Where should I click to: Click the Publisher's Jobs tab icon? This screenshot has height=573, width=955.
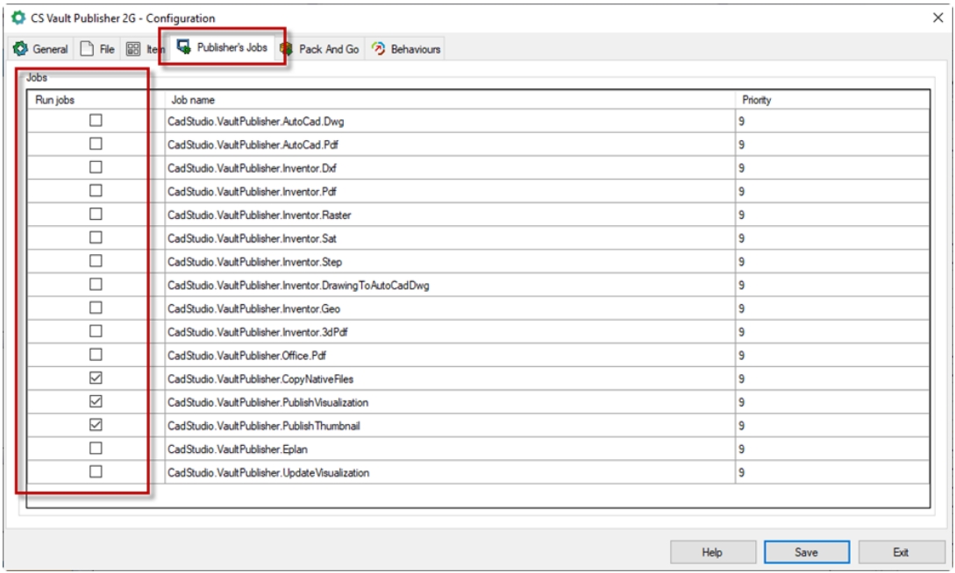click(x=183, y=48)
